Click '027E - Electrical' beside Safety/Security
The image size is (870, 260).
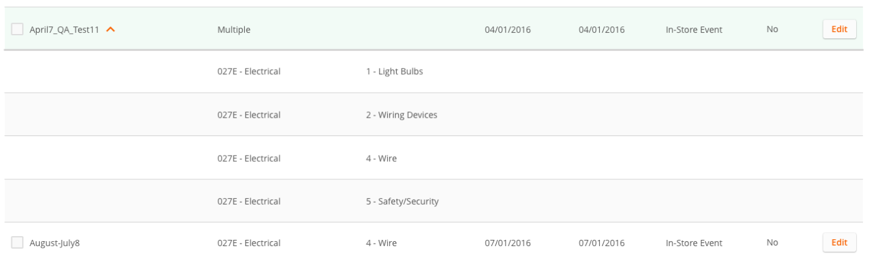[249, 202]
